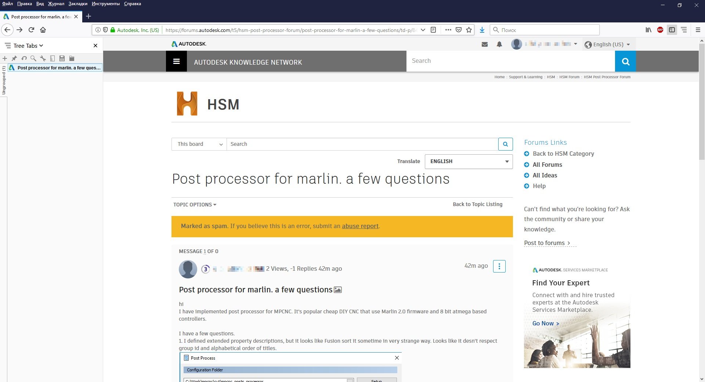
Task: Open the Autodesk hamburger menu
Action: coord(176,61)
